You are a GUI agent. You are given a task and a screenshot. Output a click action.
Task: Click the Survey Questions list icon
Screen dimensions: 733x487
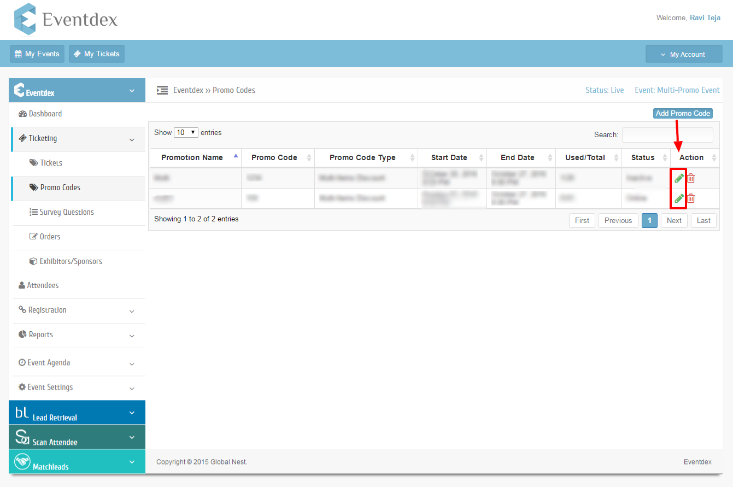point(33,212)
